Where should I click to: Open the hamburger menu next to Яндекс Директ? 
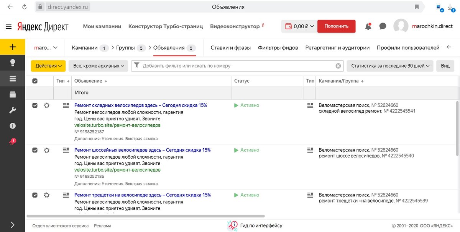(8, 26)
